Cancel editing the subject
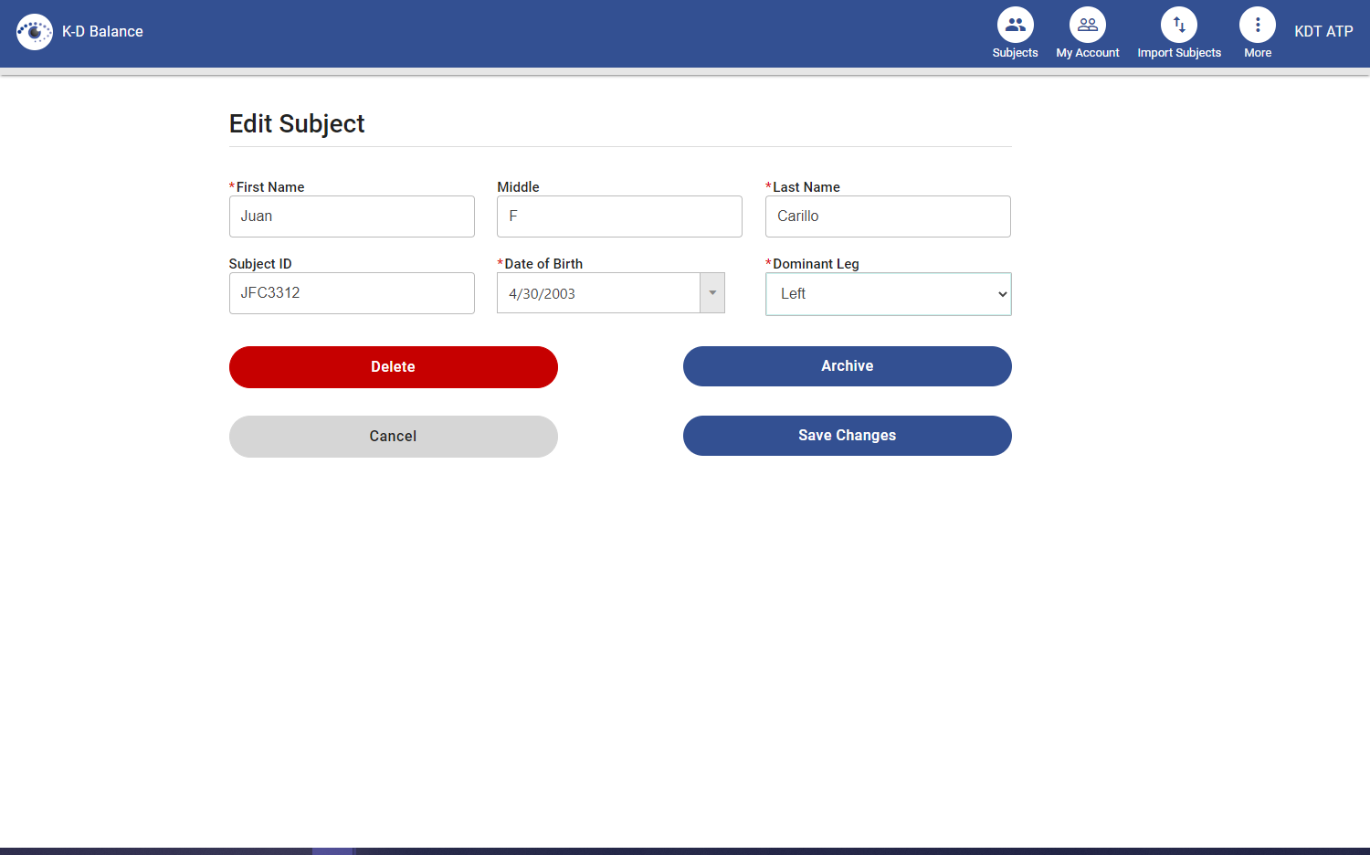The width and height of the screenshot is (1370, 855). coord(393,436)
